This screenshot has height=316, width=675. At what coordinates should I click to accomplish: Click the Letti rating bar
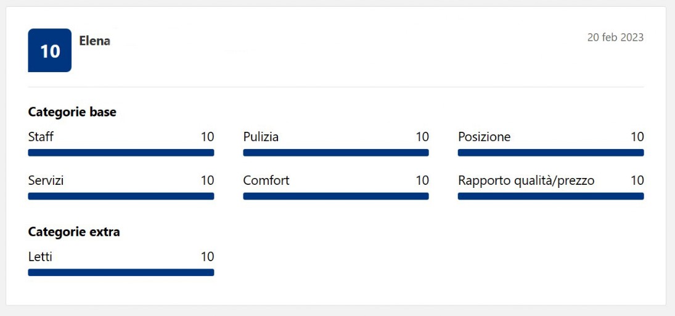[x=121, y=272]
